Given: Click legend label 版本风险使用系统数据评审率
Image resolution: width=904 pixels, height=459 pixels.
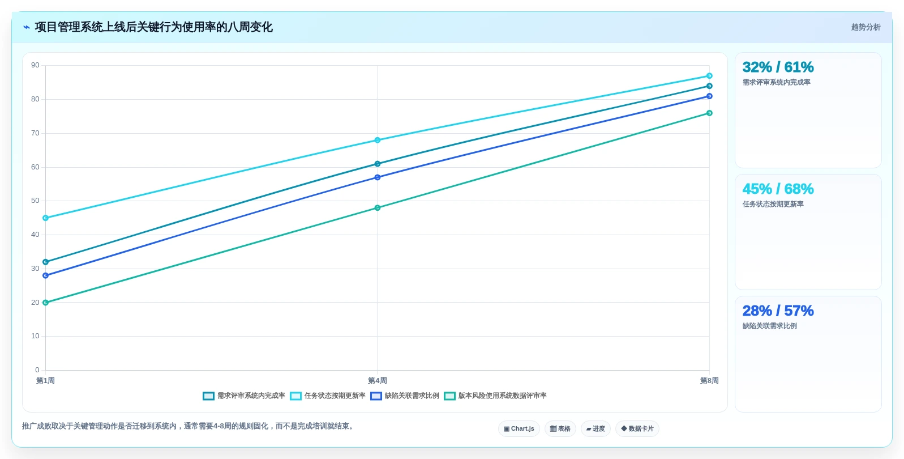Looking at the screenshot, I should (503, 396).
